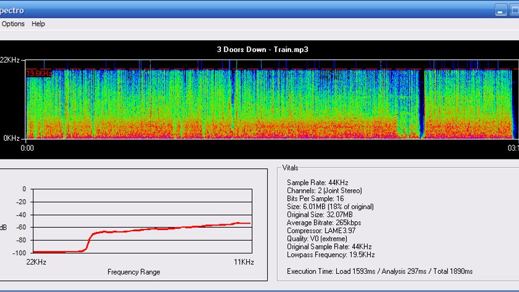Click the Compressor: LAME3.97 line
The width and height of the screenshot is (519, 292).
[x=321, y=231]
